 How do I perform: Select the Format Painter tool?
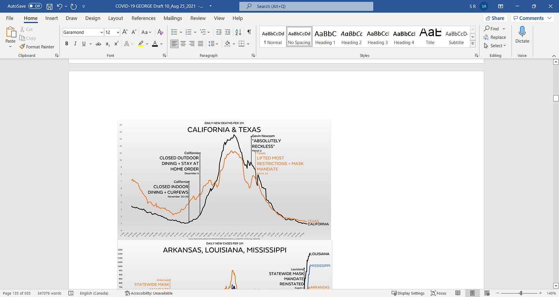click(37, 47)
